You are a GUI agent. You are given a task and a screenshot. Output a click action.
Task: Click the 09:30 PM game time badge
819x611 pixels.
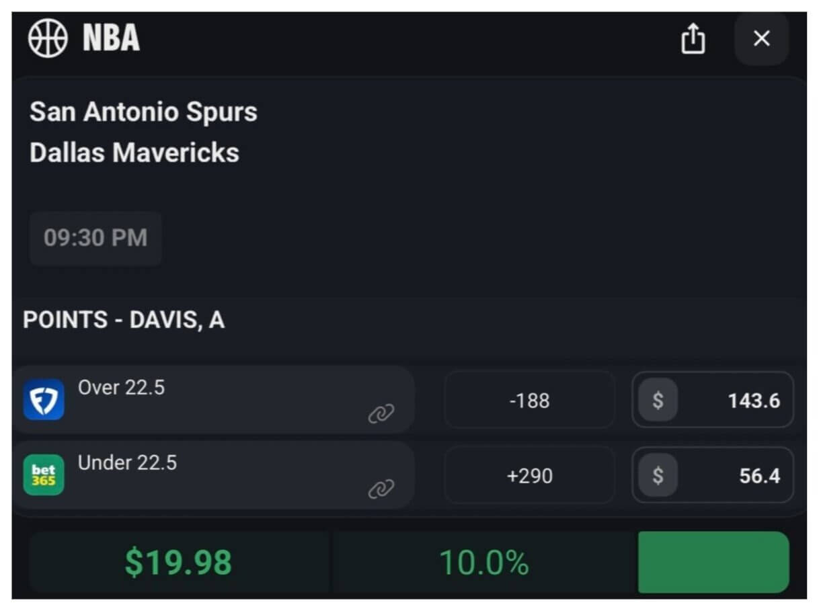(95, 238)
